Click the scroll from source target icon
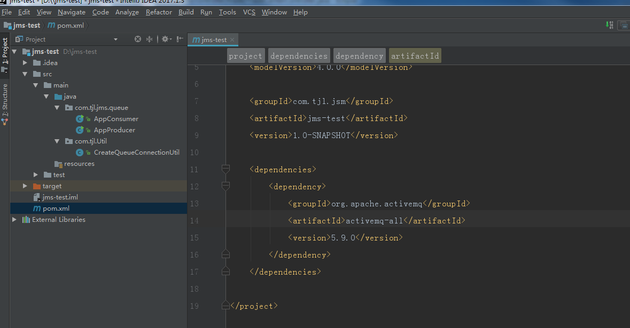The width and height of the screenshot is (630, 328). point(138,39)
